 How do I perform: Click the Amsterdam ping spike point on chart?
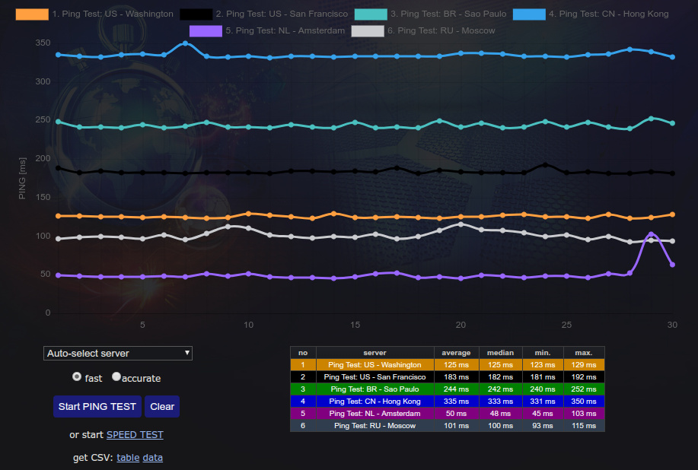pyautogui.click(x=651, y=234)
